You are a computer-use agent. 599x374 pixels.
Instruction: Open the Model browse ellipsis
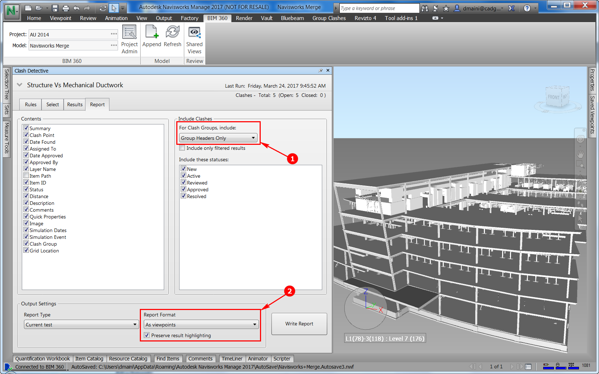114,45
